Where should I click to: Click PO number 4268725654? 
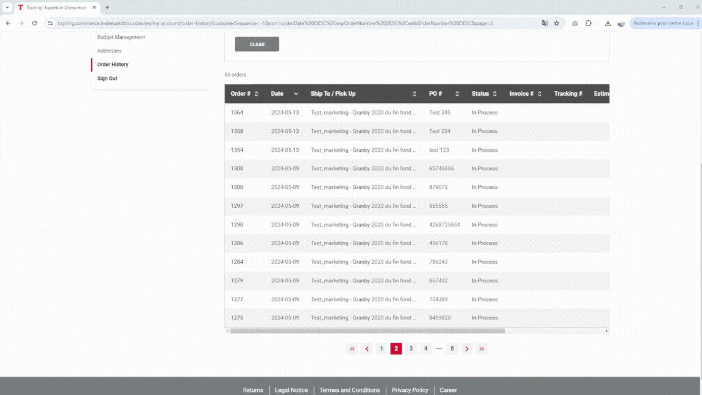pyautogui.click(x=445, y=225)
